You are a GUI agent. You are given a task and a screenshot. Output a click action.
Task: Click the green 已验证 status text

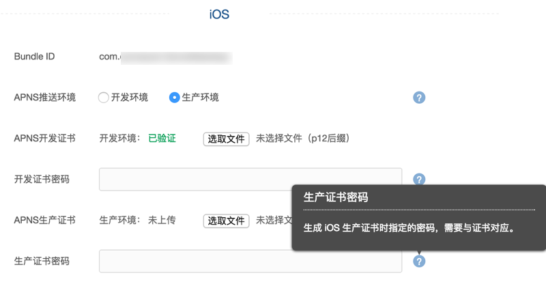coord(162,139)
